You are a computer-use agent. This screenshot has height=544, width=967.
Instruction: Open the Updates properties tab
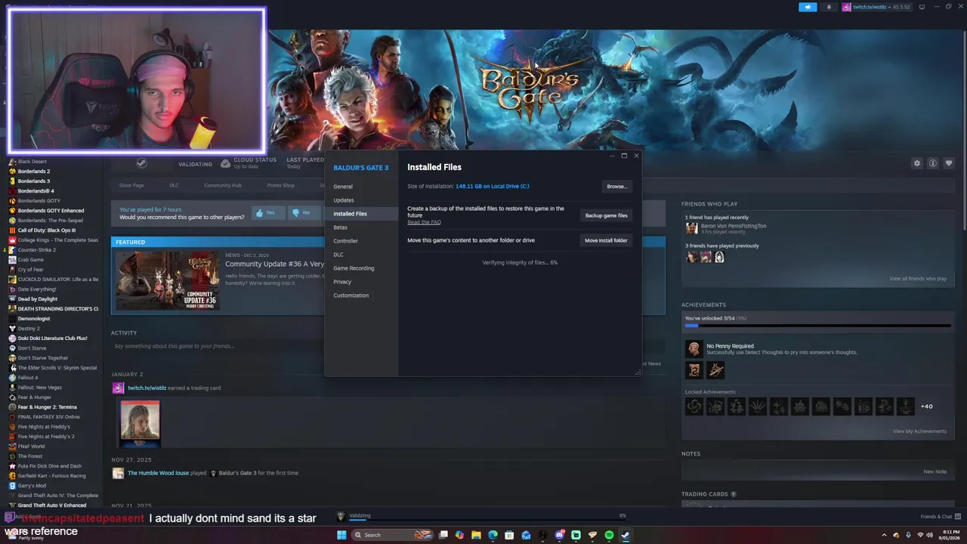[344, 200]
